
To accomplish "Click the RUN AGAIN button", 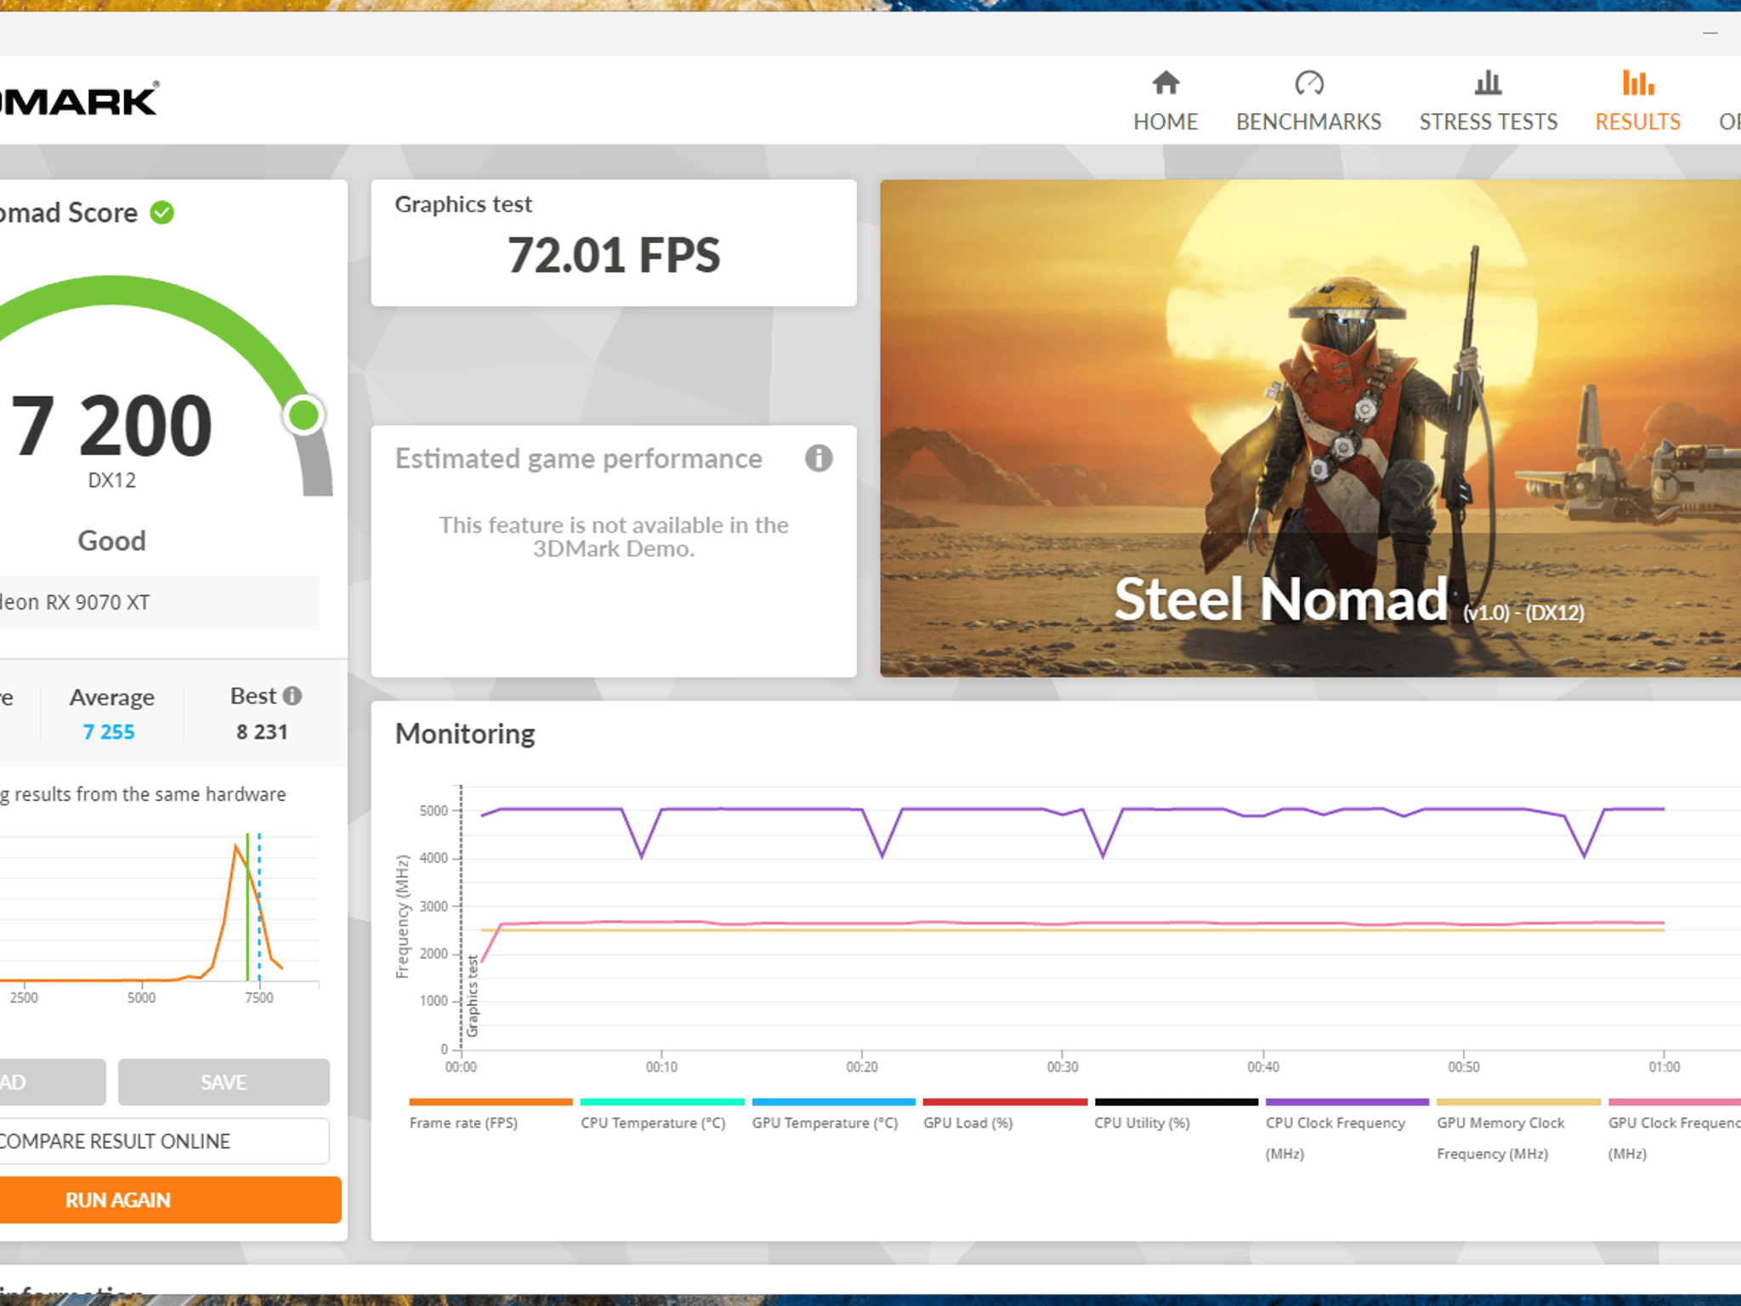I will coord(170,1200).
